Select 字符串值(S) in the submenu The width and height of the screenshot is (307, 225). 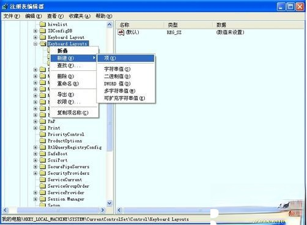[126, 69]
